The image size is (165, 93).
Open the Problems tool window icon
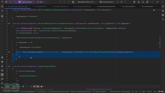(x=2, y=83)
